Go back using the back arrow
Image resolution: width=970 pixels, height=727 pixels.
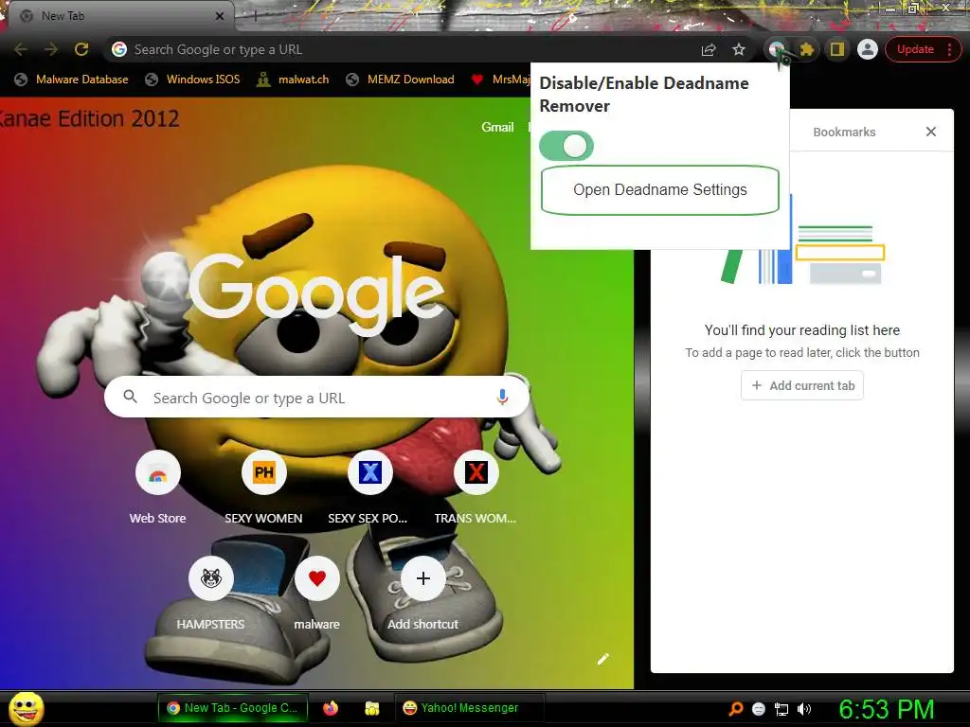[x=21, y=49]
